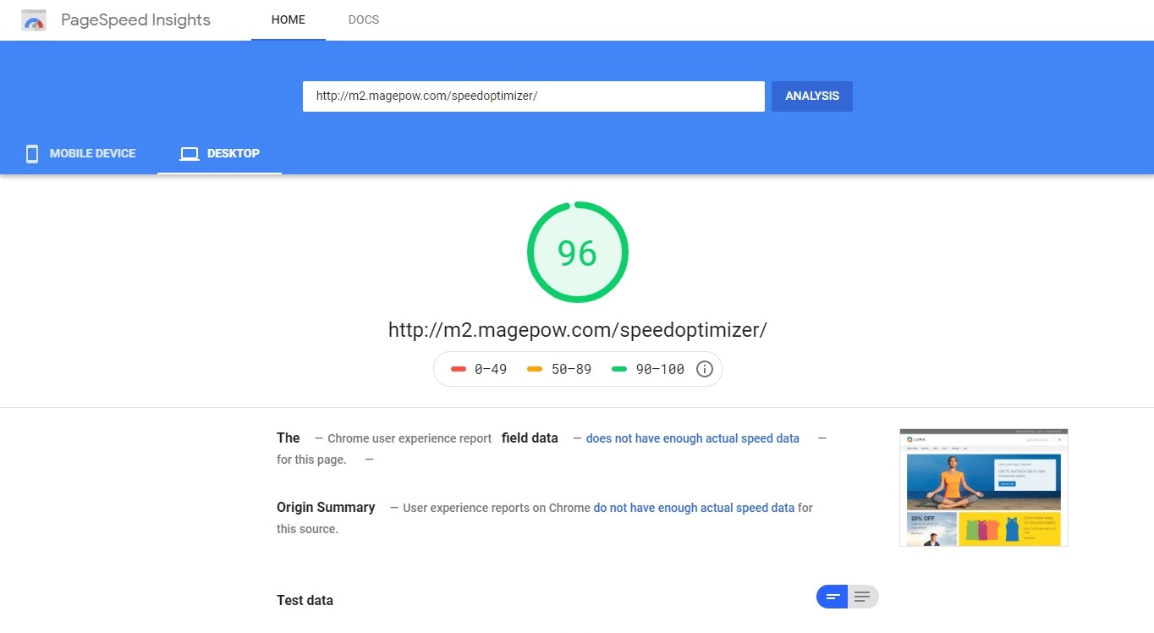Click the PageSpeed Insights logo icon
Viewport: 1154px width, 633px height.
point(34,20)
